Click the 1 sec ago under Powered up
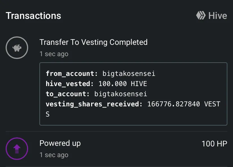The height and width of the screenshot is (167, 233). (54, 155)
